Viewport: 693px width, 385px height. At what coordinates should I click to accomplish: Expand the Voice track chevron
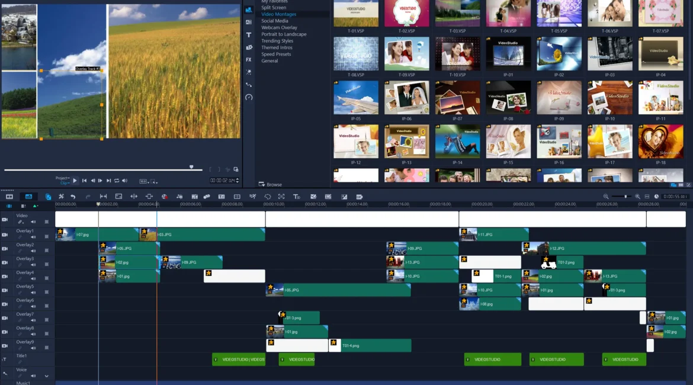(46, 376)
